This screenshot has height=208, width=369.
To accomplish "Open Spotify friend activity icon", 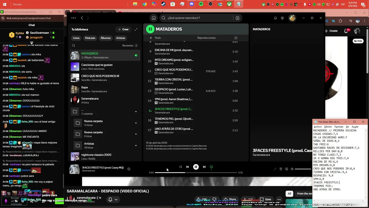I will pos(283,18).
